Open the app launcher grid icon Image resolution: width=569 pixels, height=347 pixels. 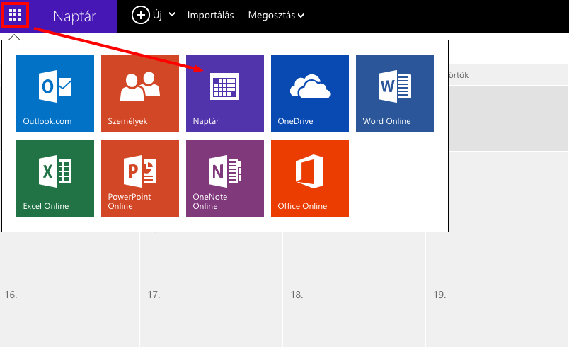click(x=15, y=16)
